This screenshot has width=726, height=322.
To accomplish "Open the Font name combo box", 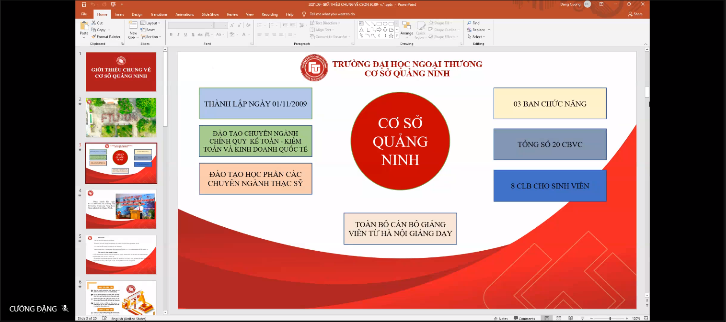I will [x=190, y=25].
